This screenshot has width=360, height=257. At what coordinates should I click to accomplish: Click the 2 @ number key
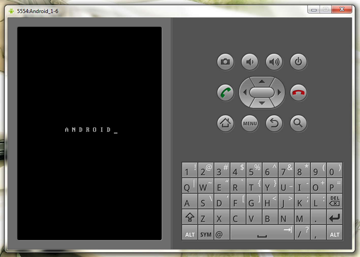[x=206, y=170]
